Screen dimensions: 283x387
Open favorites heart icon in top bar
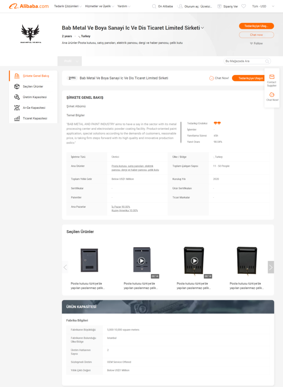[x=244, y=6]
